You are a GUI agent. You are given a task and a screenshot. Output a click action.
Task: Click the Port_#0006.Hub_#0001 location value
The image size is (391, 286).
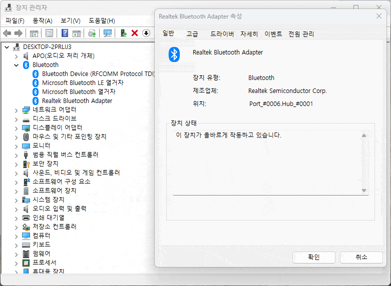[281, 104]
